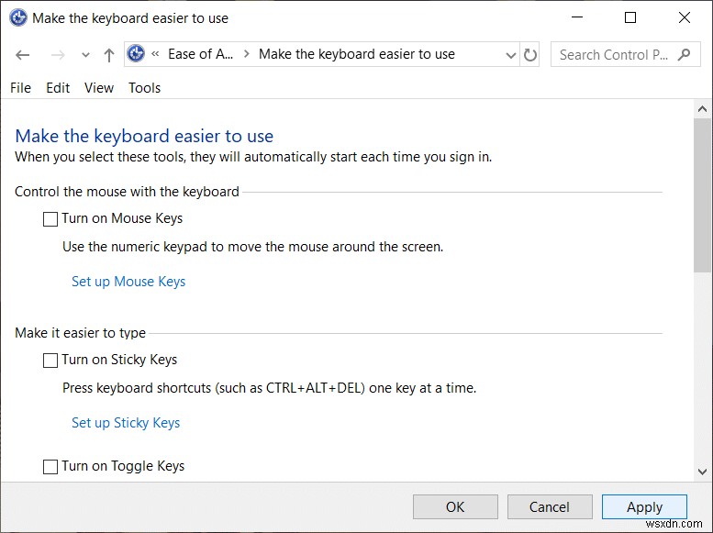Select the Ease of A... breadcrumb
The width and height of the screenshot is (713, 533).
pos(200,54)
